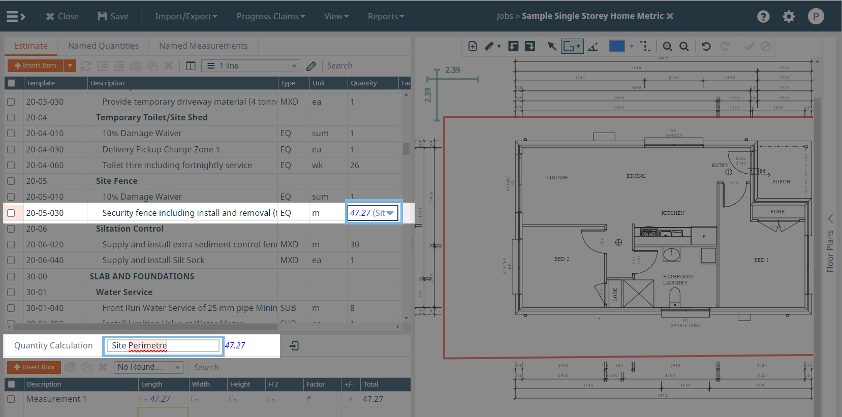Expand the Import/Export menu

coord(186,16)
